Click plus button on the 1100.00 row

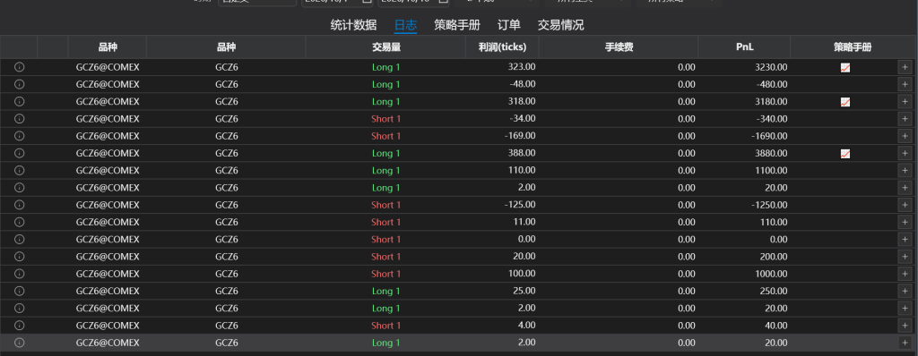pyautogui.click(x=905, y=171)
